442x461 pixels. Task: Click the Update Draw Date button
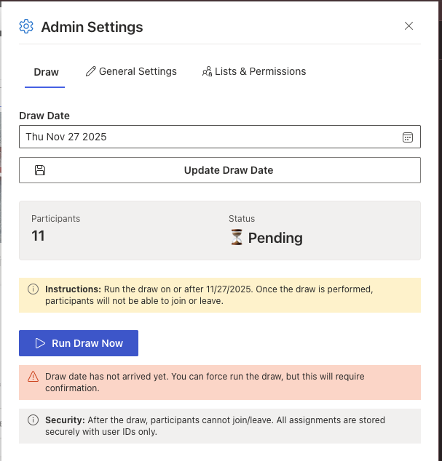228,170
